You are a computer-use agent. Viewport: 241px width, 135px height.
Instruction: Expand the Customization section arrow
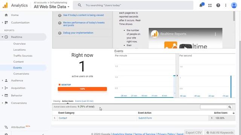(x=2, y=22)
